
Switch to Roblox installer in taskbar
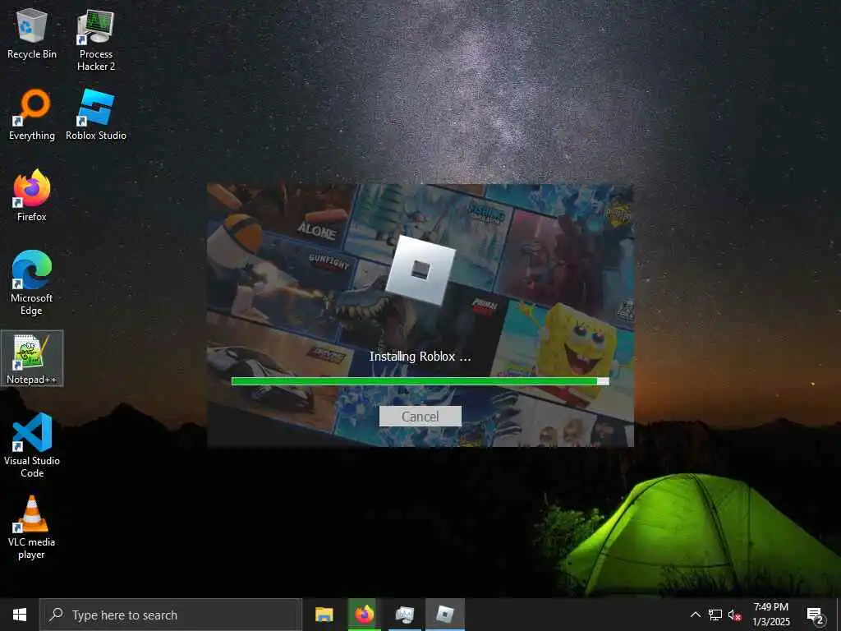point(444,615)
